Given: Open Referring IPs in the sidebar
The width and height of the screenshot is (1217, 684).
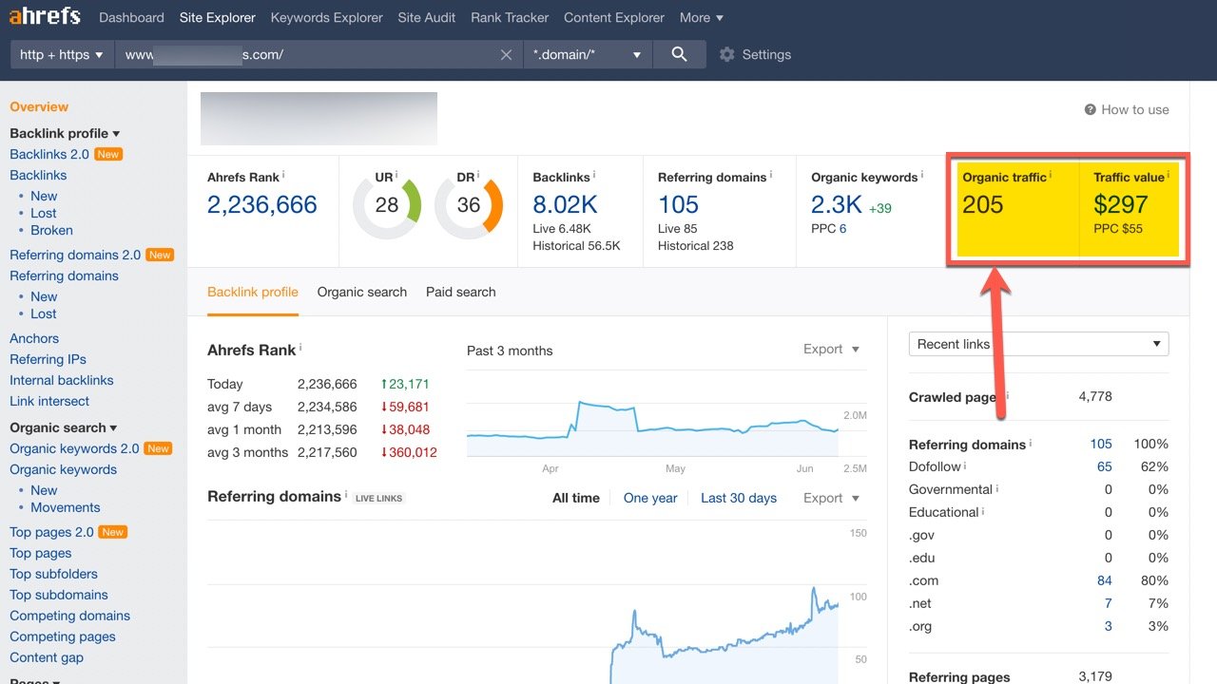Looking at the screenshot, I should pos(48,359).
